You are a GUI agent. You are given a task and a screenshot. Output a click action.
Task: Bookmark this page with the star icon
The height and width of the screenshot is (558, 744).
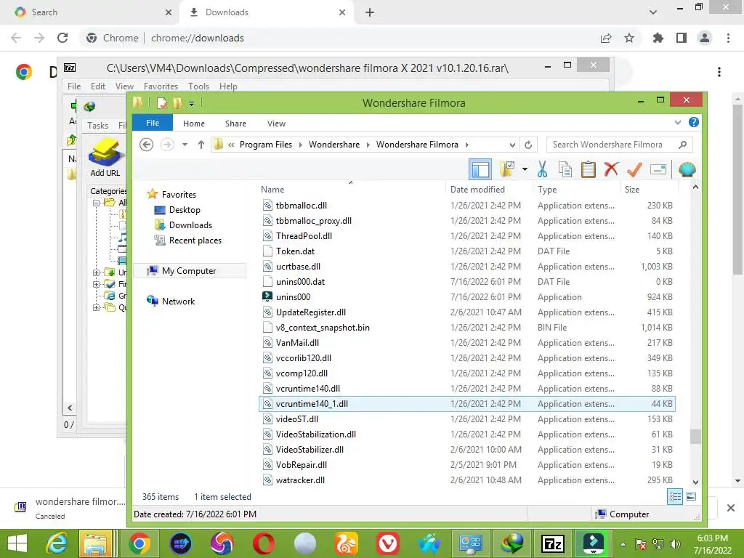(x=629, y=38)
